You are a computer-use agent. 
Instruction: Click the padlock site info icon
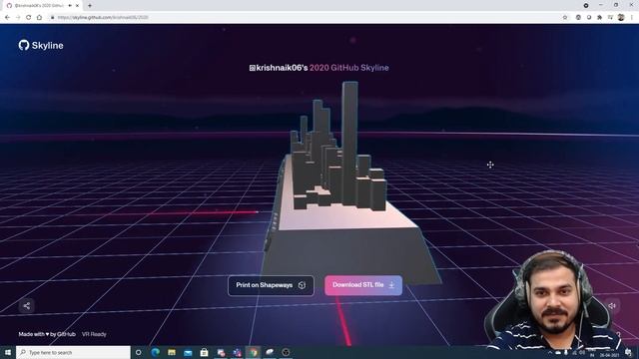[x=52, y=18]
